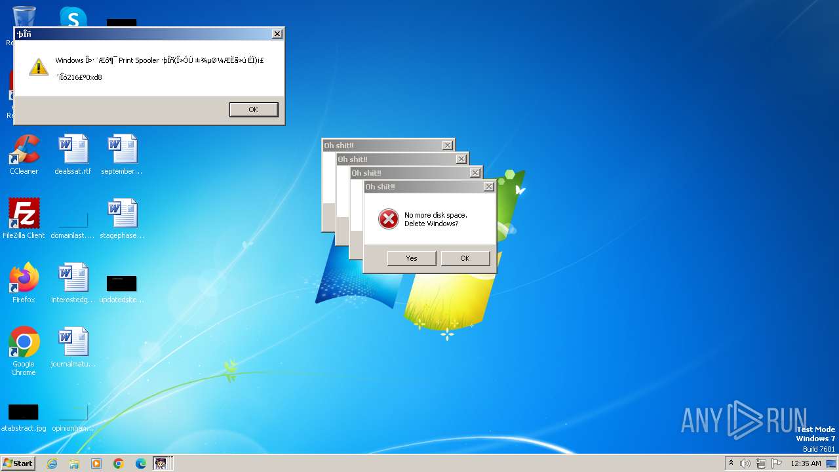Open the Skype desktop shortcut
This screenshot has height=472, width=839.
click(x=73, y=17)
